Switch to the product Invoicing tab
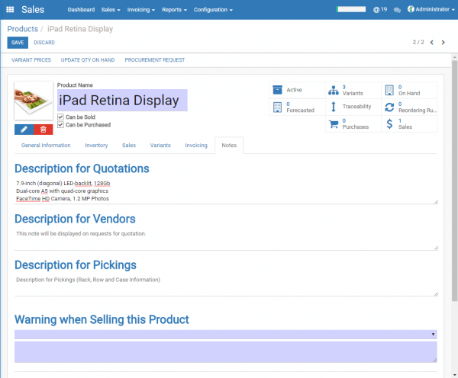The width and height of the screenshot is (458, 378). (196, 146)
